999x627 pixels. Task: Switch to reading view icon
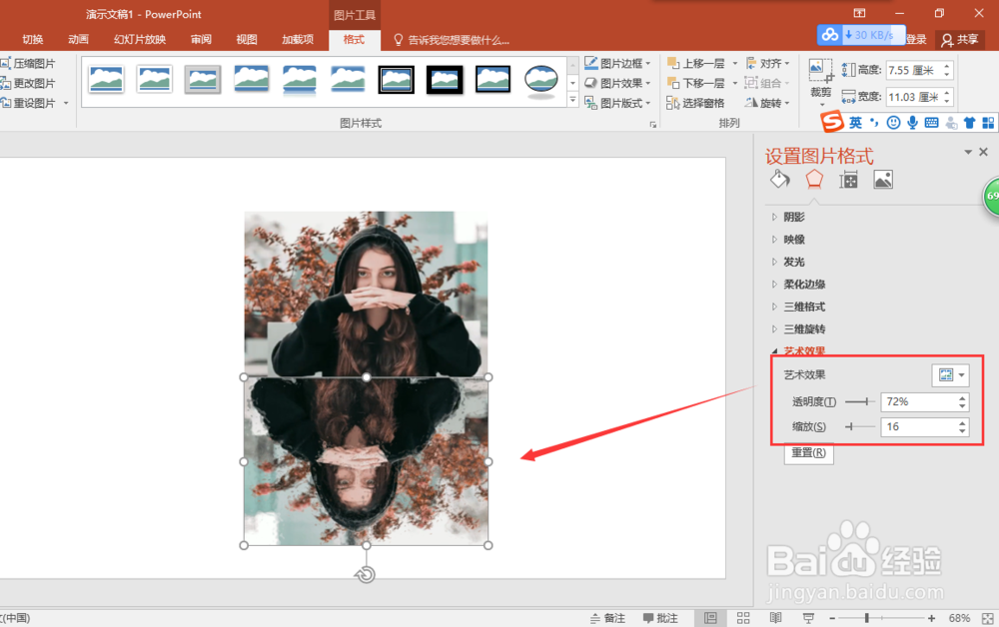click(x=775, y=618)
